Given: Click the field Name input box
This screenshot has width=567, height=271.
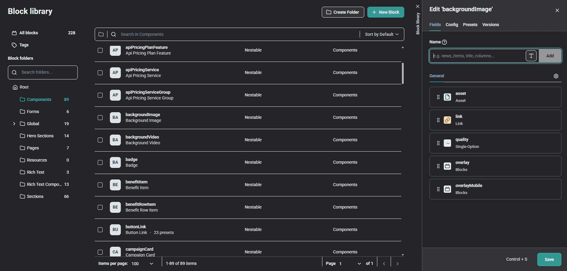Looking at the screenshot, I should (x=477, y=56).
